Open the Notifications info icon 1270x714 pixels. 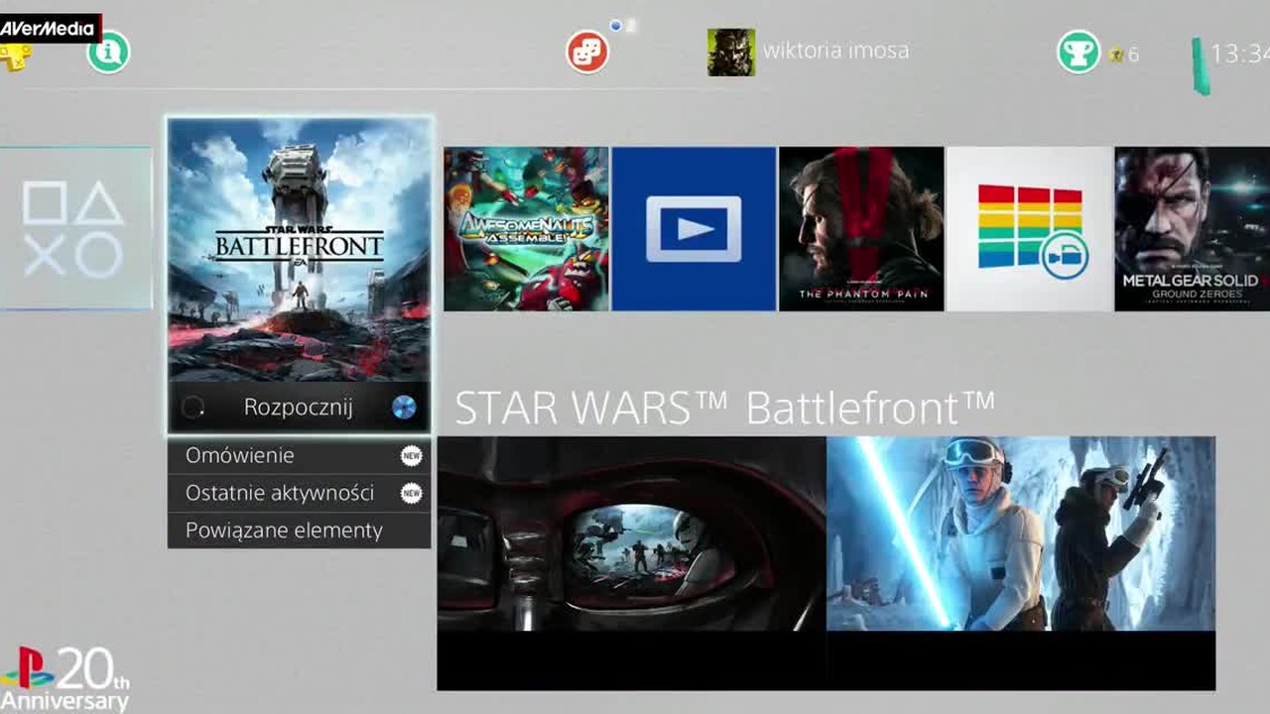(x=108, y=52)
